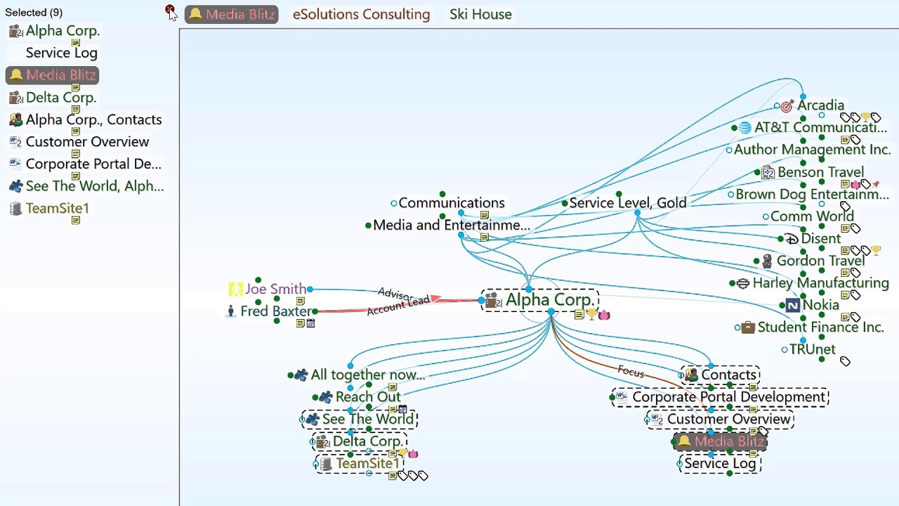Viewport: 899px width, 506px height.
Task: Select Service Log in the selection list
Action: [x=62, y=53]
